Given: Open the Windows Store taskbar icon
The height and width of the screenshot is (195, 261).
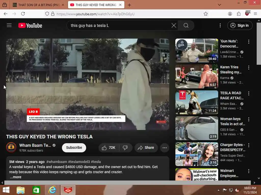Looking at the screenshot, I should (x=36, y=190).
